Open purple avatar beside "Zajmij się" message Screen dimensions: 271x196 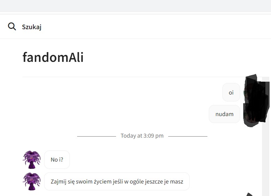click(32, 181)
